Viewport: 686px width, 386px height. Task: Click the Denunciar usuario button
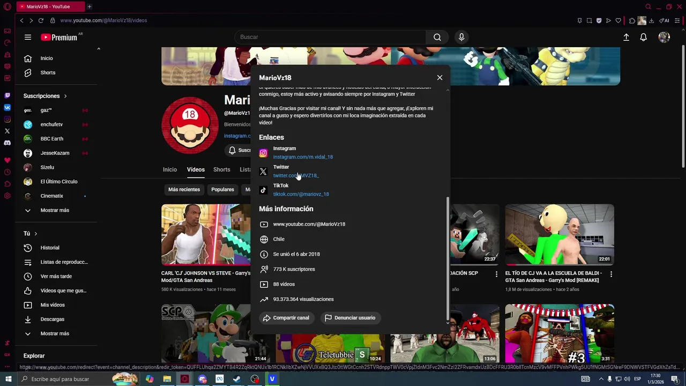[350, 318]
